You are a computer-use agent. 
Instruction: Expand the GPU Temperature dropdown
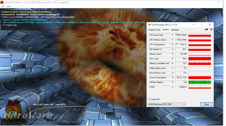tap(172, 45)
